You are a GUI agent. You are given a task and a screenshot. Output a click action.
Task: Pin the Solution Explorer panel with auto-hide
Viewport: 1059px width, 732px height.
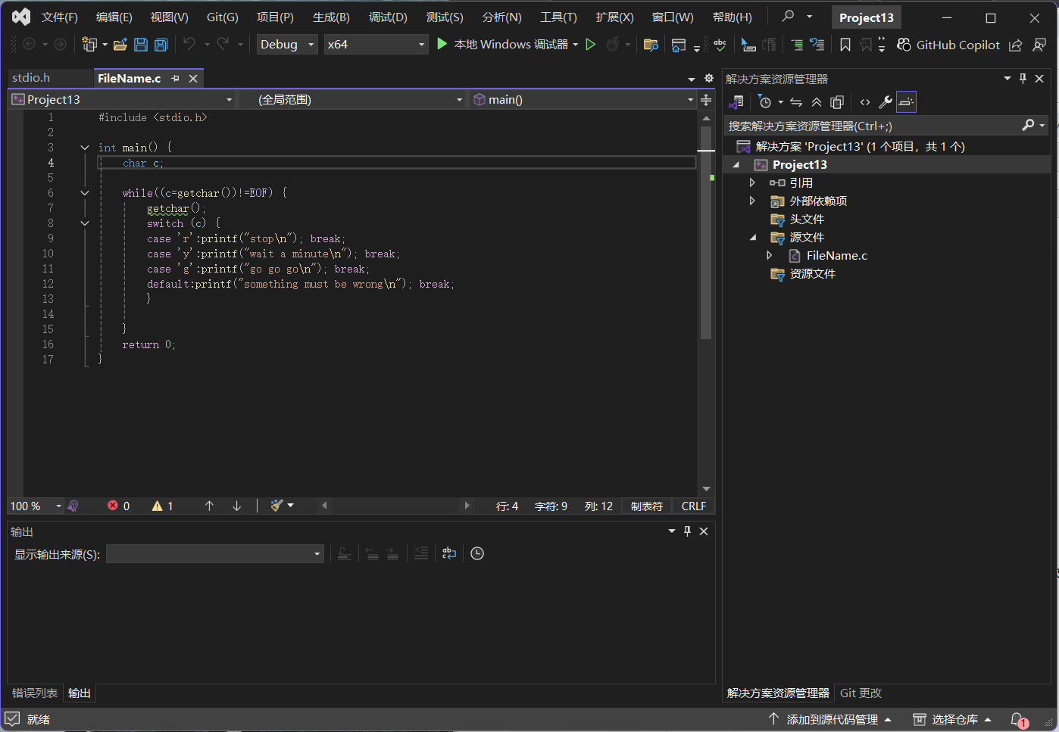point(1023,79)
